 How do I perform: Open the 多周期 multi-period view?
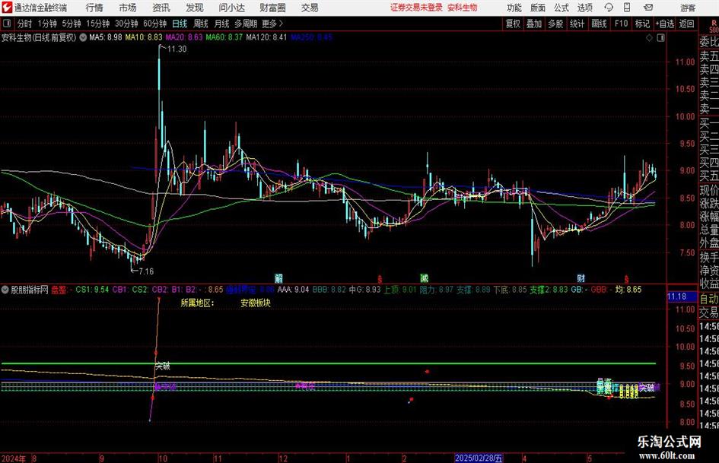(246, 24)
